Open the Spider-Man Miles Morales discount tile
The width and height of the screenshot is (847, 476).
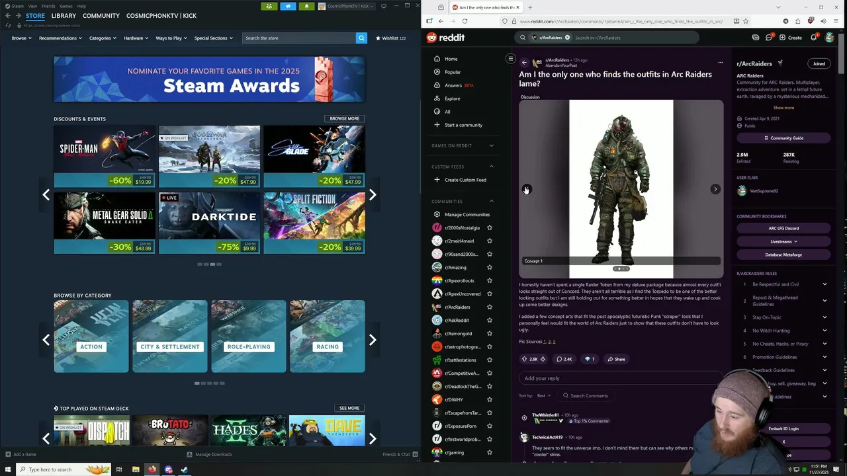(105, 157)
